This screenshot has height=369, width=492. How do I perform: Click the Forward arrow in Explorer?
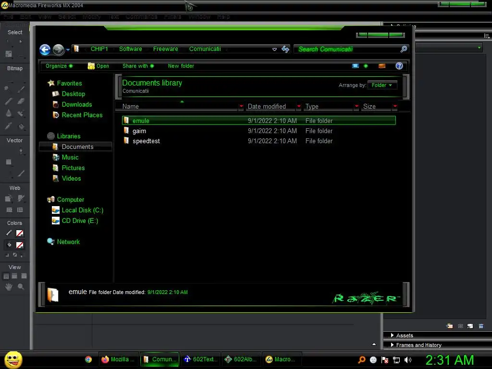(x=58, y=49)
